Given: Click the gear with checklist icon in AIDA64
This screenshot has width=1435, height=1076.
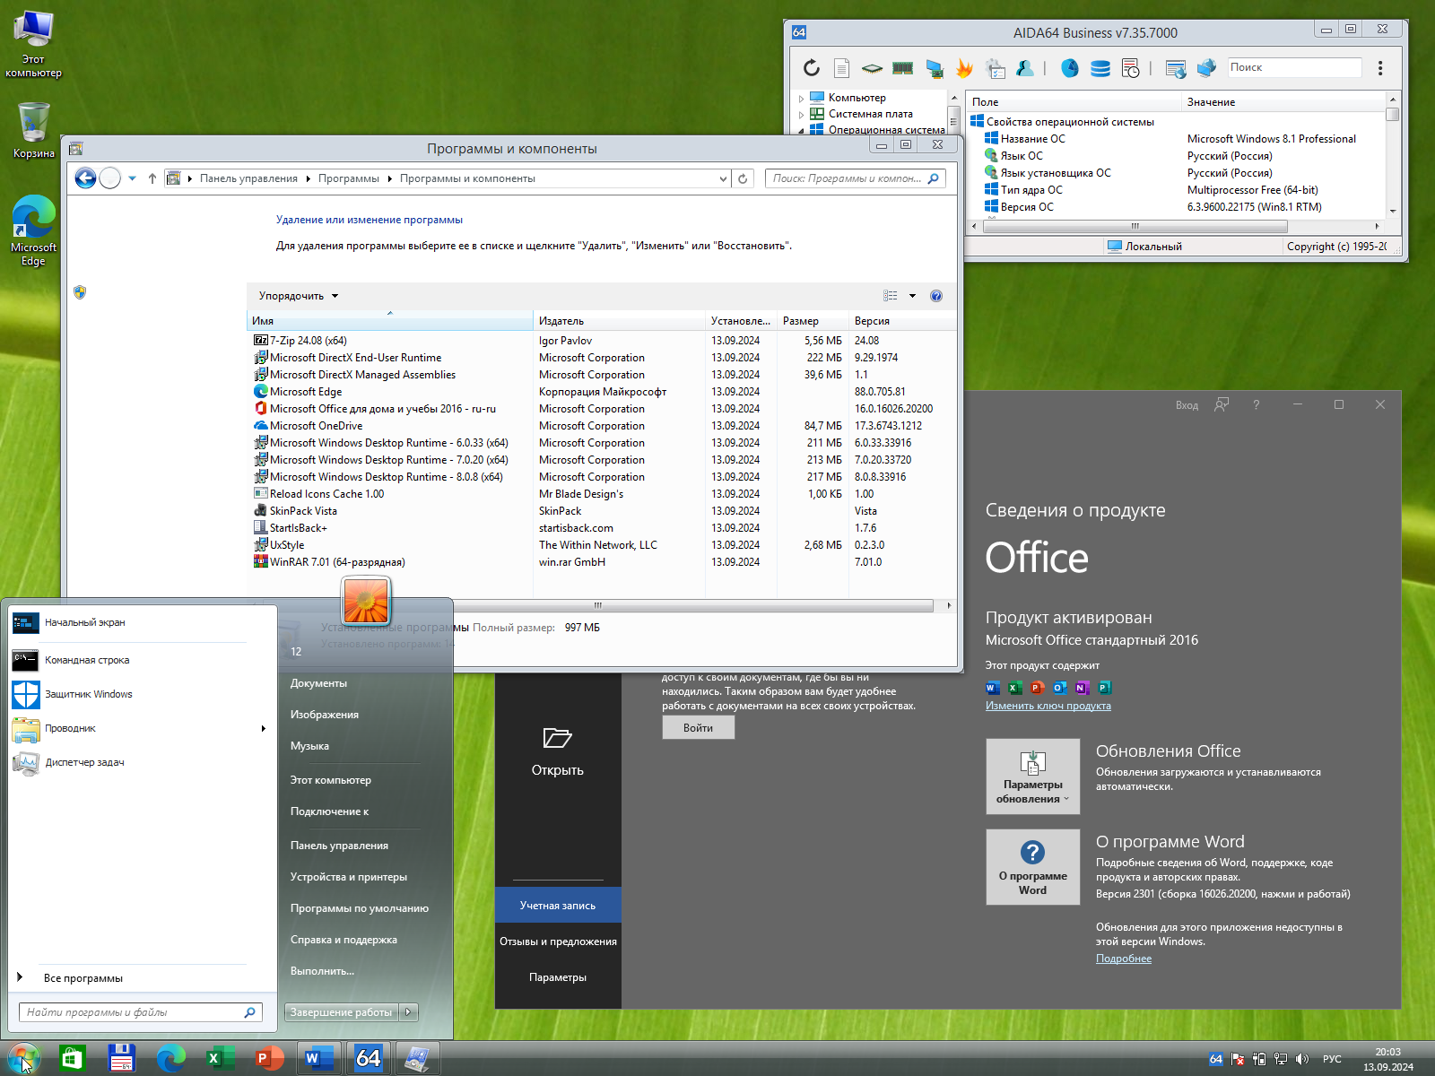Looking at the screenshot, I should click(996, 68).
